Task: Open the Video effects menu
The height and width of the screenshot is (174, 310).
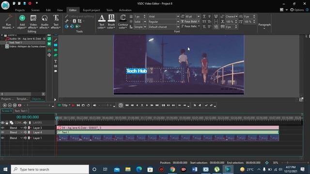Action: coord(33,22)
